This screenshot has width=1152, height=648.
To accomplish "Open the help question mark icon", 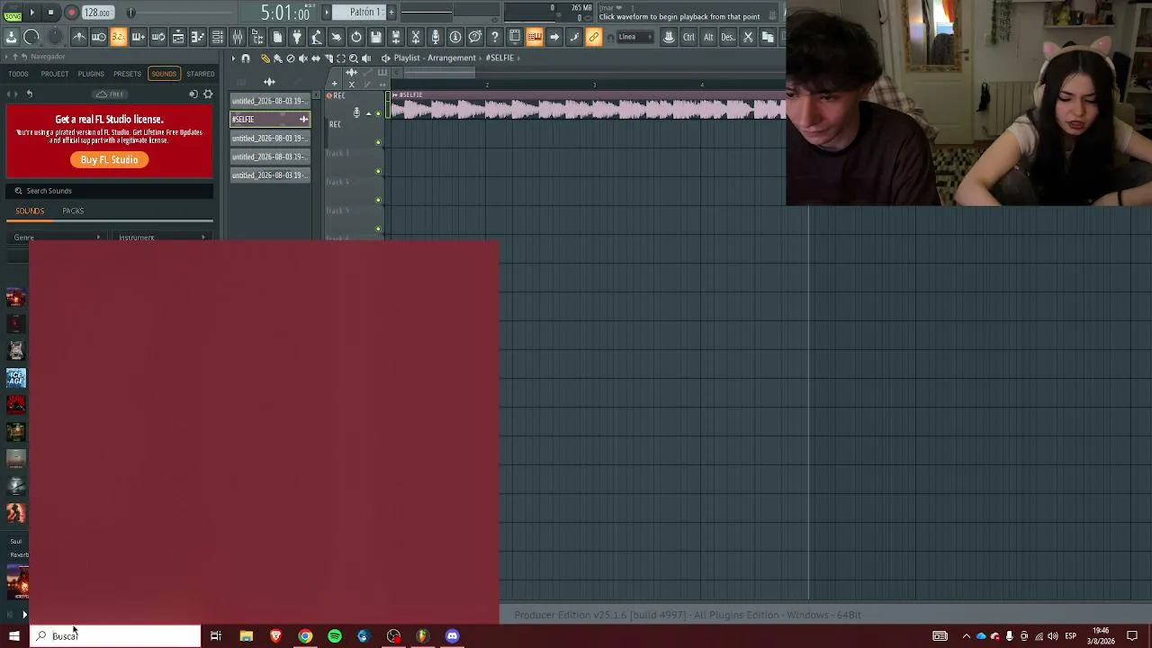I will 495,37.
